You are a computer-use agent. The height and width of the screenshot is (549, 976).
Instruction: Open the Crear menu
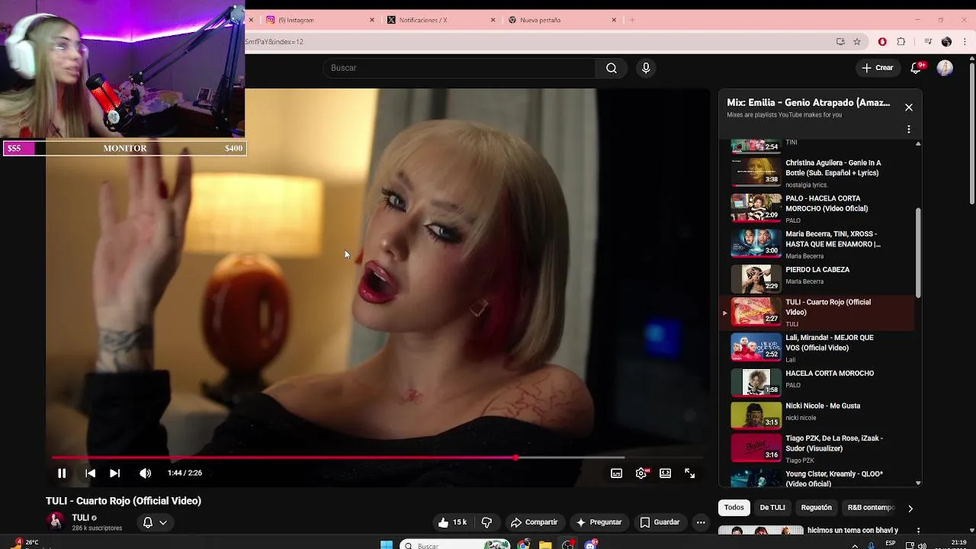[878, 68]
